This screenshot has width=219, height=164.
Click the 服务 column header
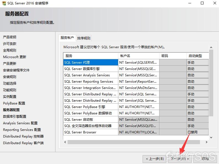coord(91,56)
